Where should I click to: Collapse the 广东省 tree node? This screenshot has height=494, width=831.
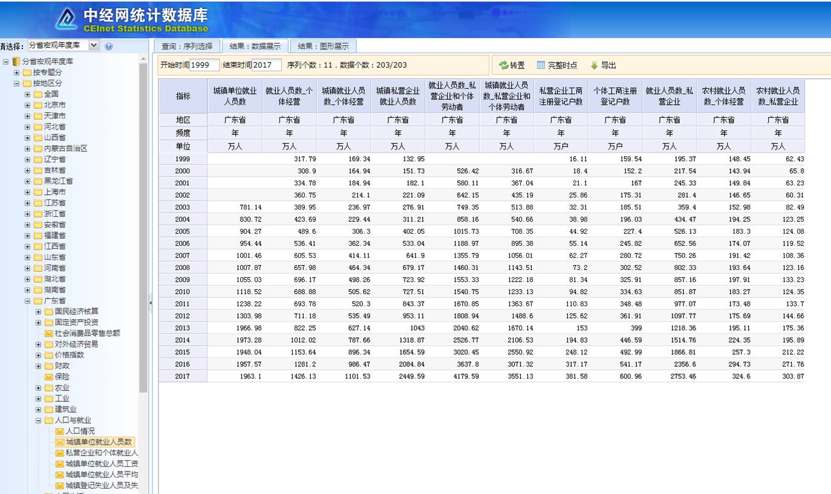[28, 301]
